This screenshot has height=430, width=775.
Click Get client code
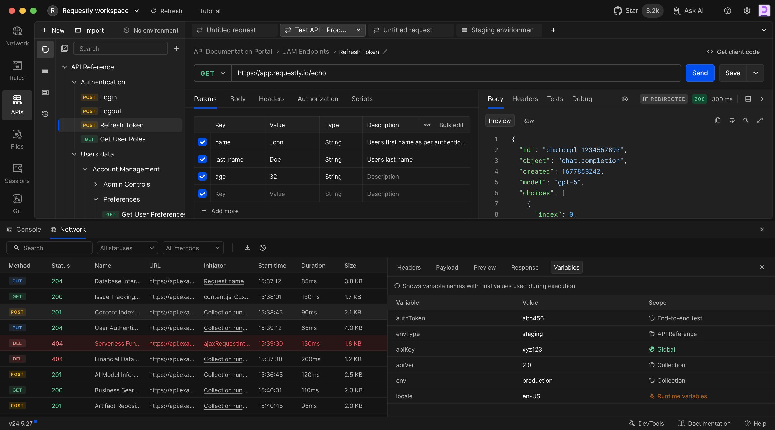733,52
